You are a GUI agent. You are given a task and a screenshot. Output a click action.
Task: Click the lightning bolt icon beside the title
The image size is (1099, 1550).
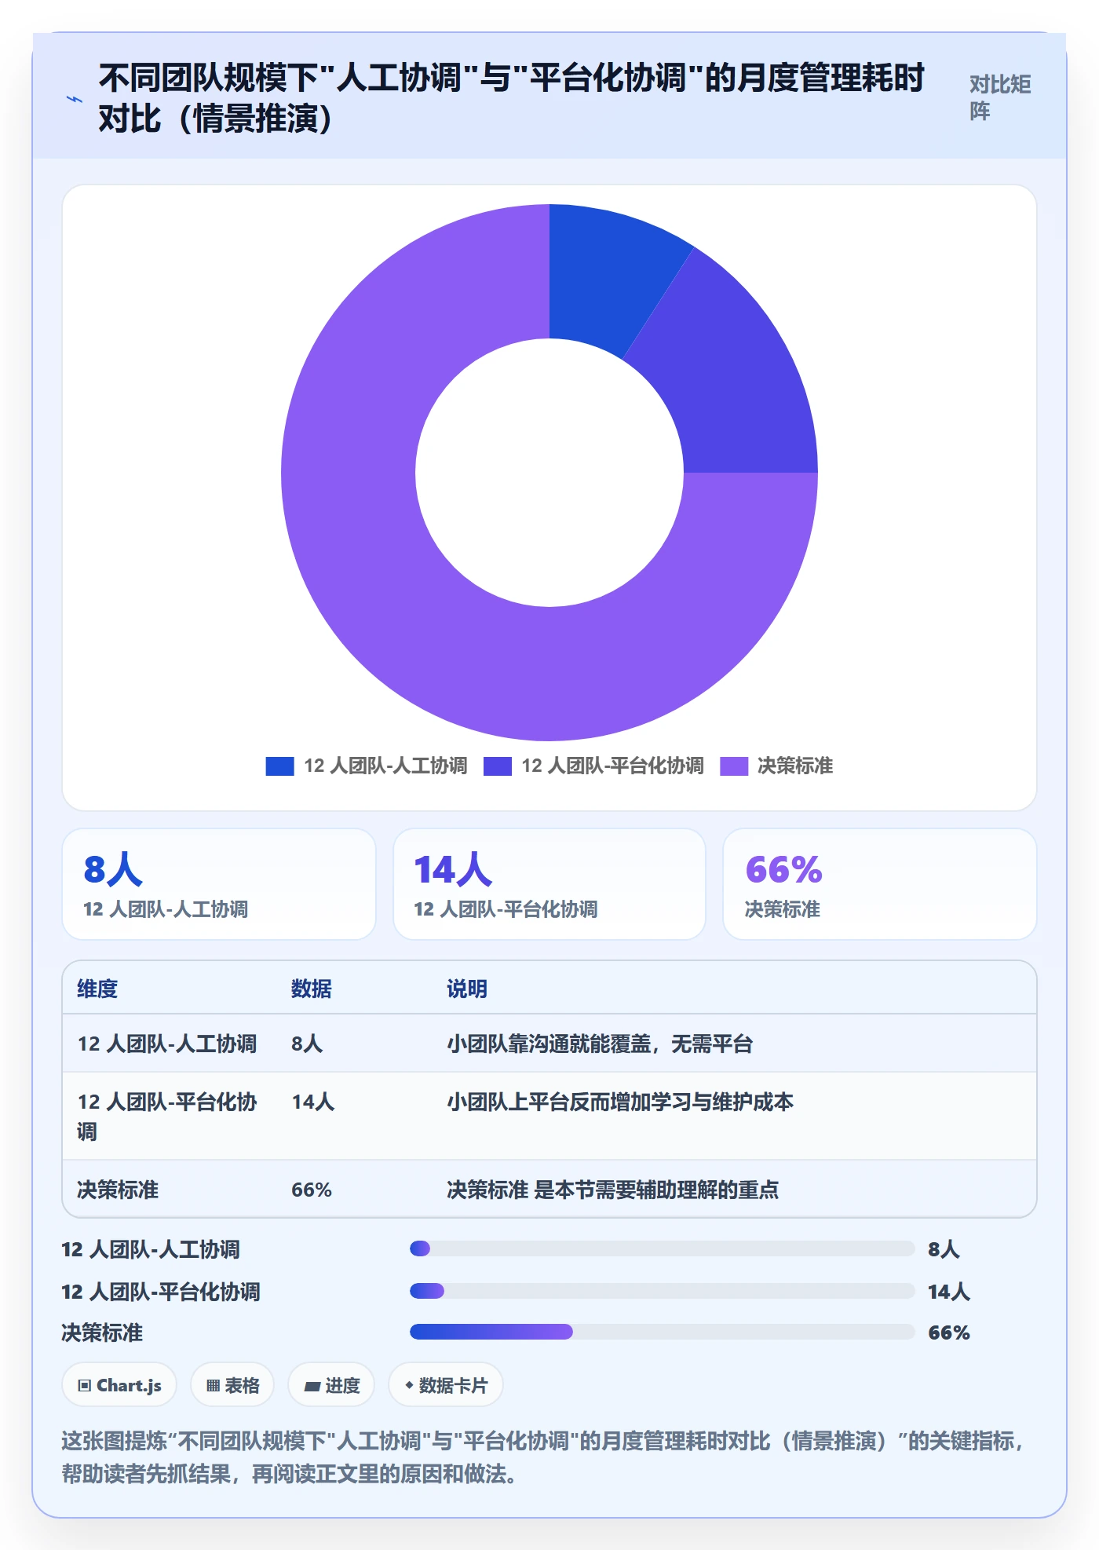coord(75,99)
